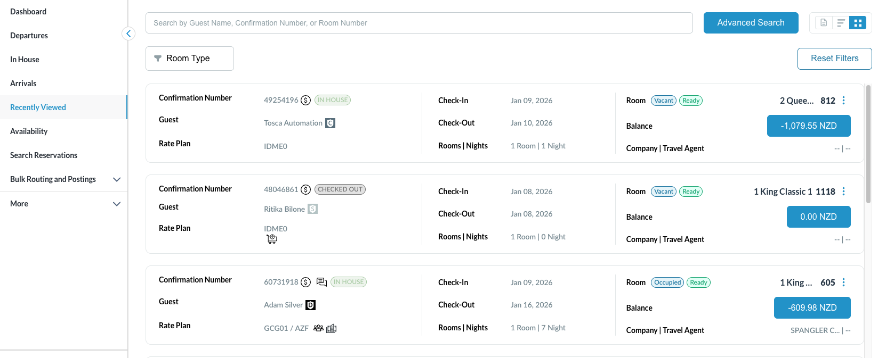
Task: Go to Arrivals in the sidebar
Action: 23,84
